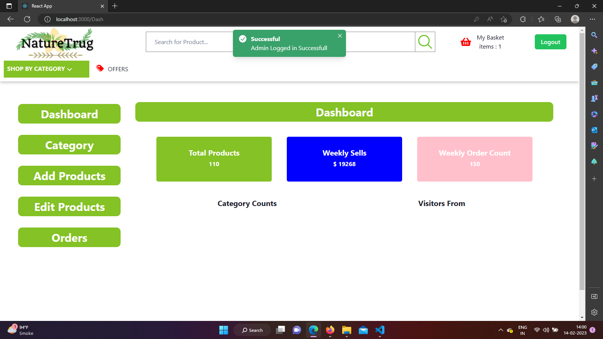Open the password key icon in address bar
This screenshot has width=603, height=339.
pos(476,19)
